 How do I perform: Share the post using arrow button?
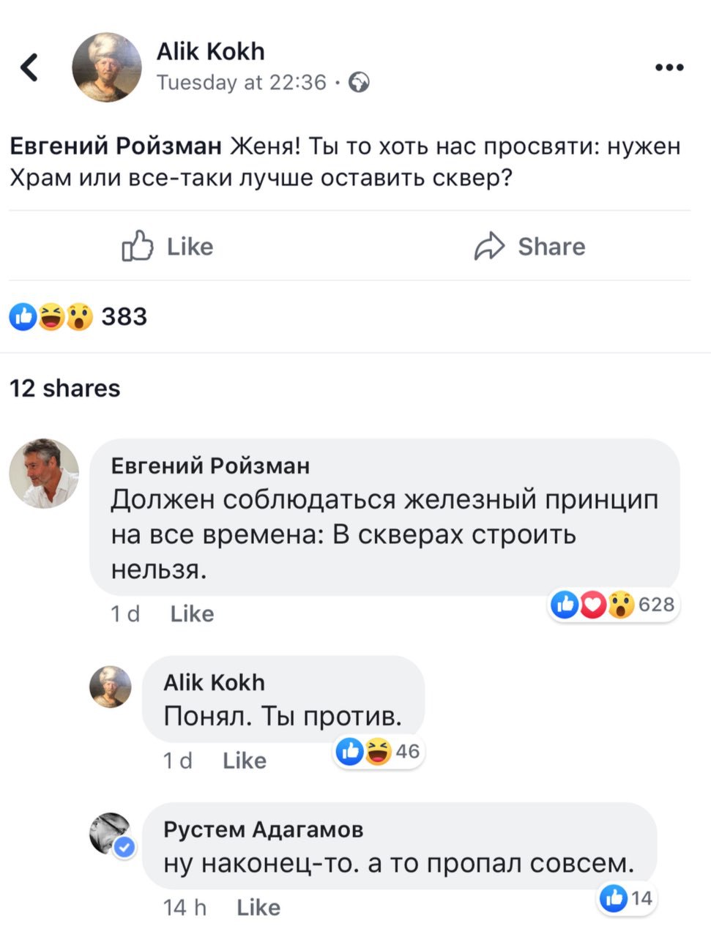click(529, 247)
